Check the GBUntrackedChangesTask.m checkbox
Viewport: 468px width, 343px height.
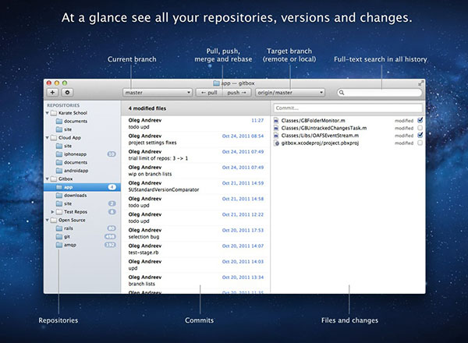click(420, 128)
